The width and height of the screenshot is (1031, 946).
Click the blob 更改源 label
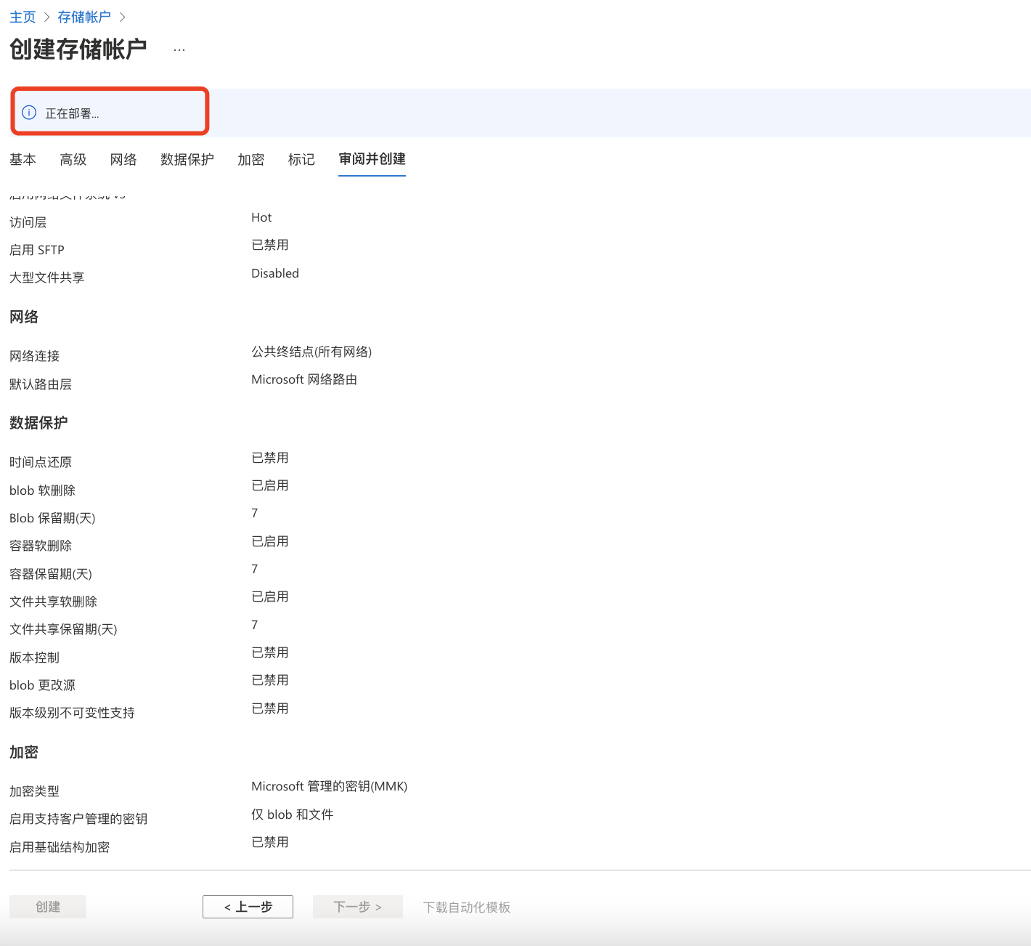click(x=43, y=685)
